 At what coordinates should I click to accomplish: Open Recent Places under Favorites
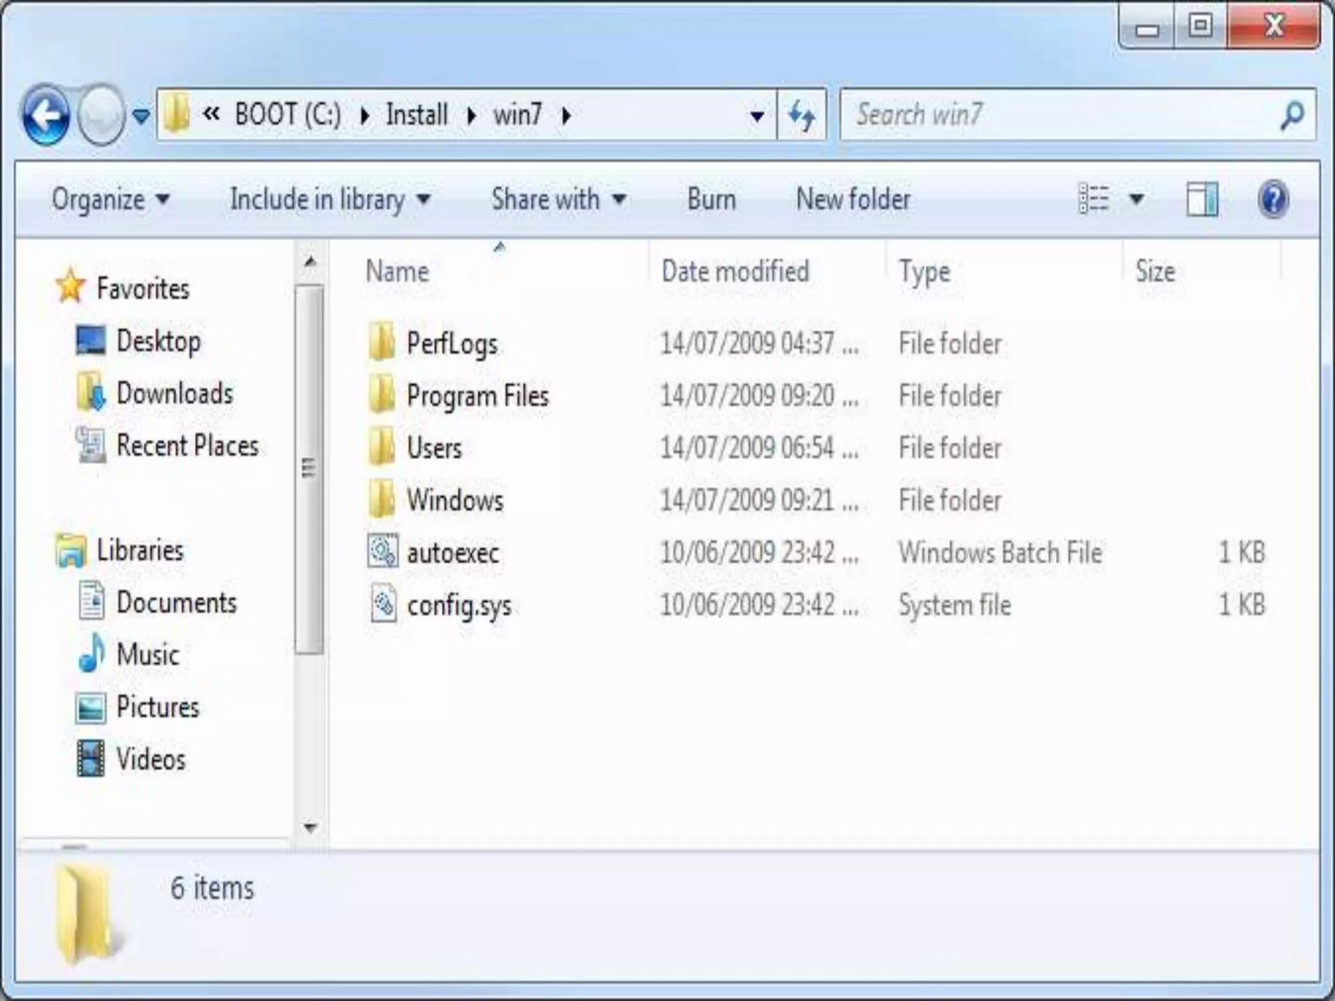pos(188,446)
